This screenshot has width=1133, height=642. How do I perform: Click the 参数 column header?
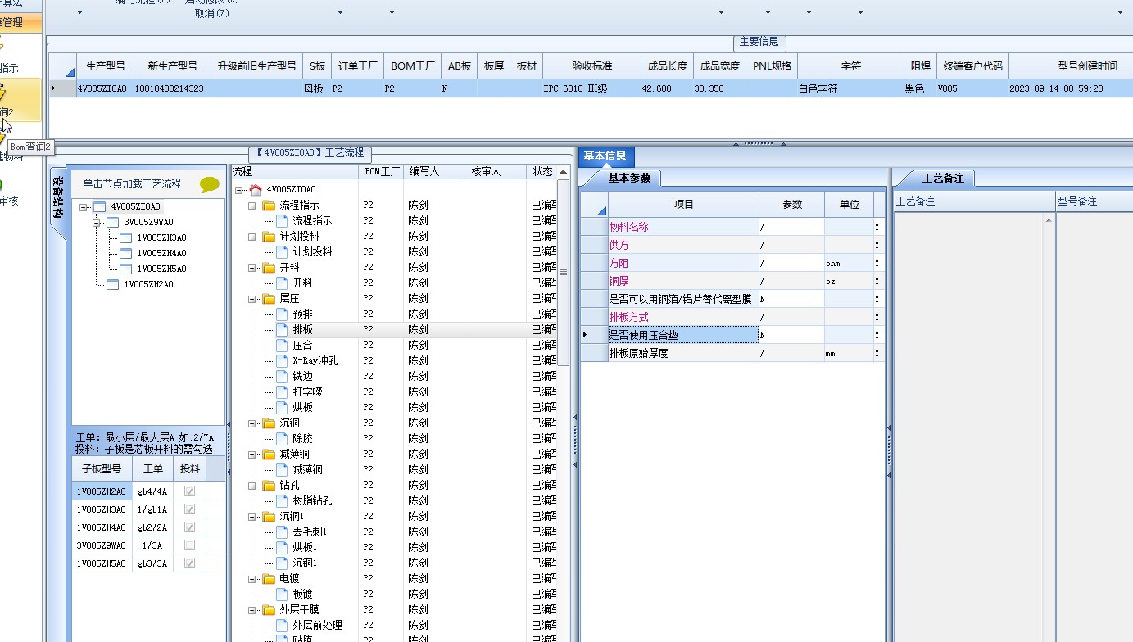pyautogui.click(x=791, y=205)
